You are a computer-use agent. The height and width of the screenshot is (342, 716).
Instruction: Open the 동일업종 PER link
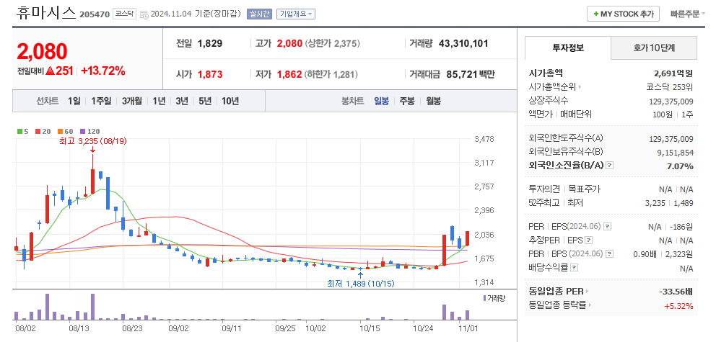(556, 291)
